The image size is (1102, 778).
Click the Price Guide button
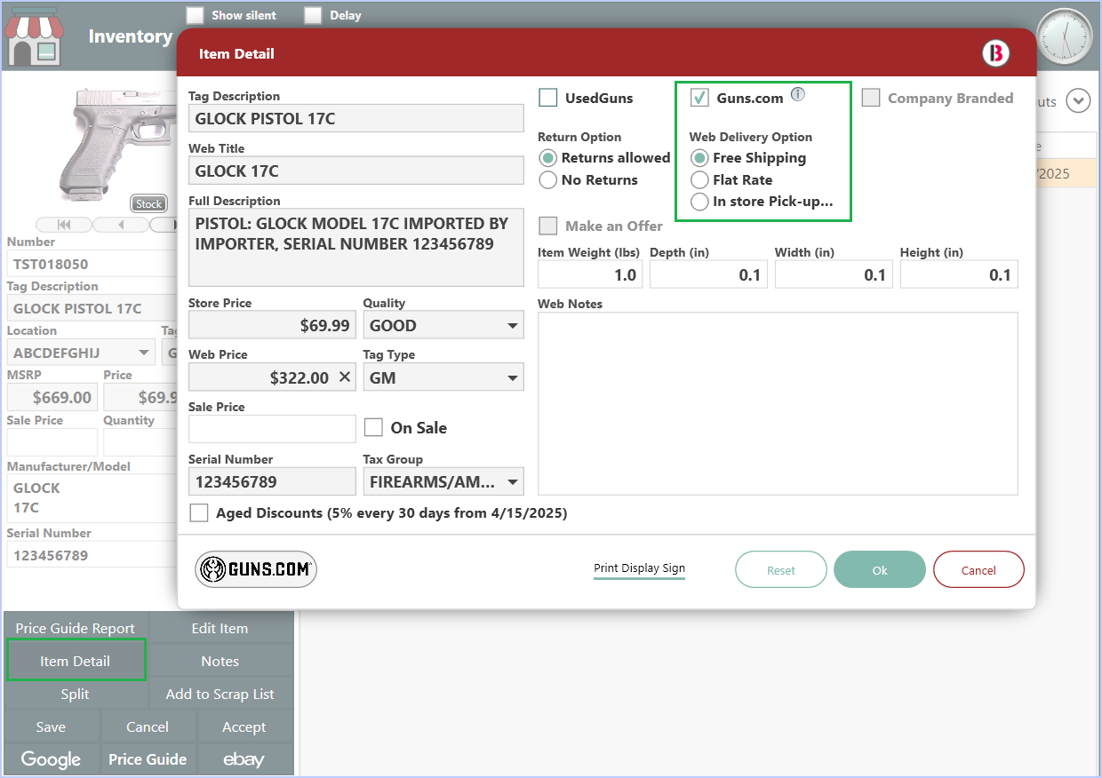click(x=148, y=759)
